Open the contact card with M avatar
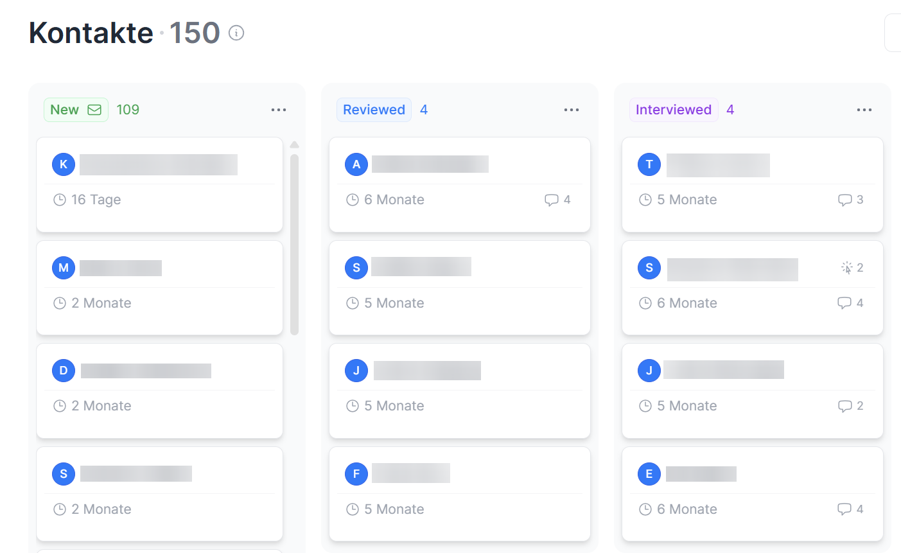Viewport: 901px width, 553px height. 159,288
